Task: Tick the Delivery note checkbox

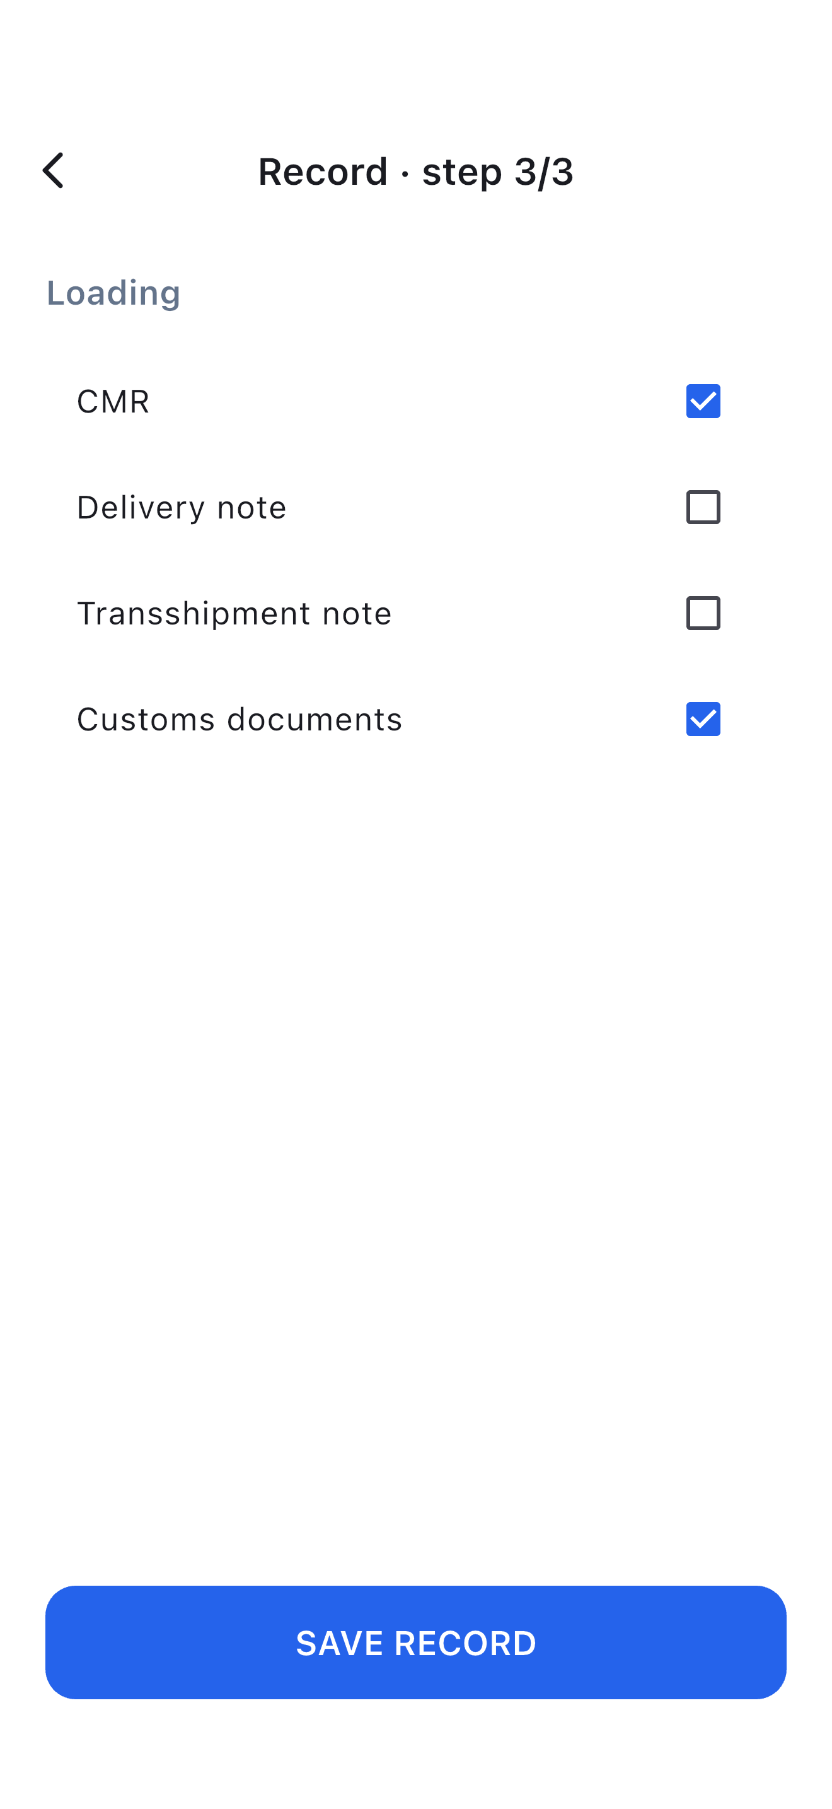Action: [x=703, y=507]
